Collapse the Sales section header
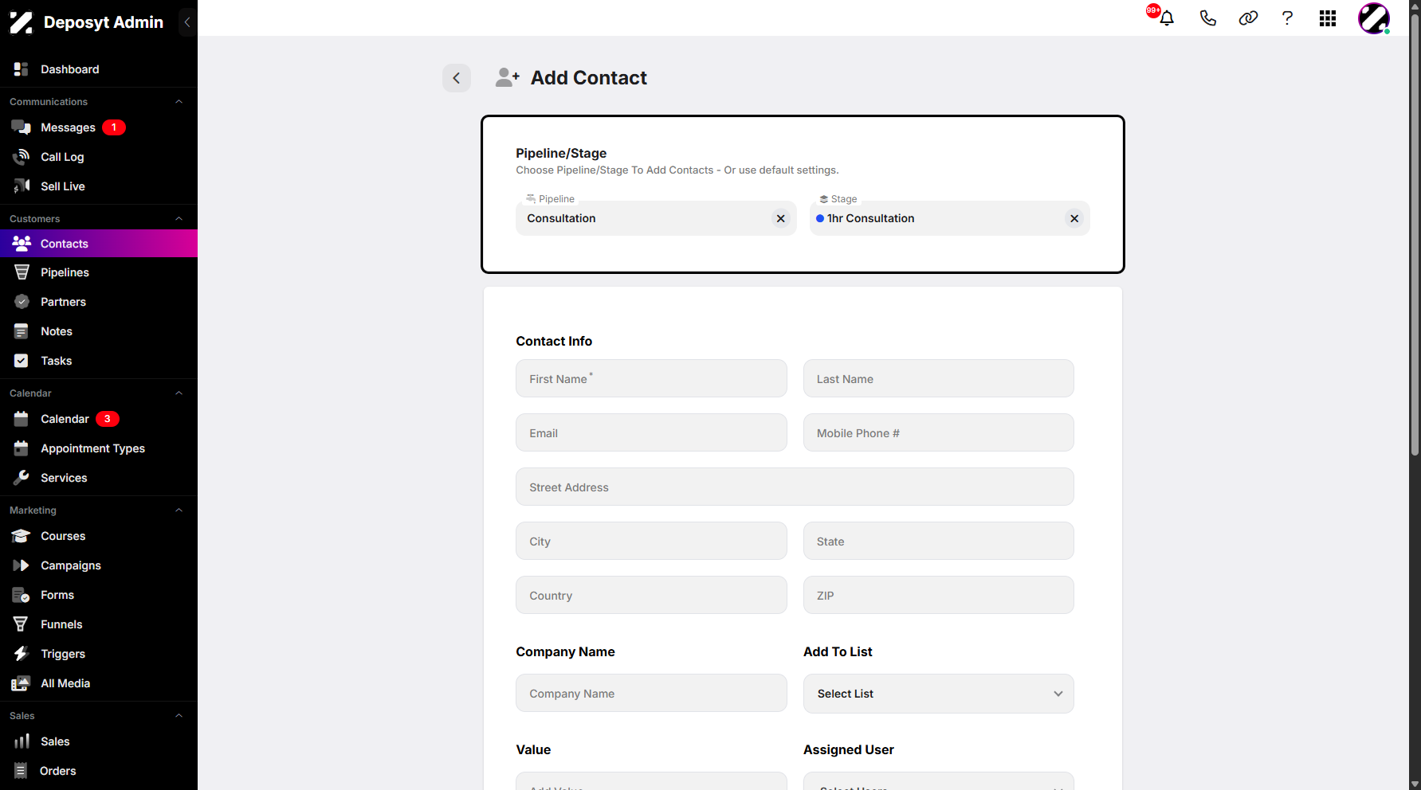 179,716
